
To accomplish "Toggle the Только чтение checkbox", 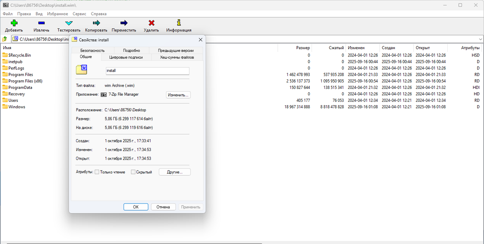I will pyautogui.click(x=97, y=172).
